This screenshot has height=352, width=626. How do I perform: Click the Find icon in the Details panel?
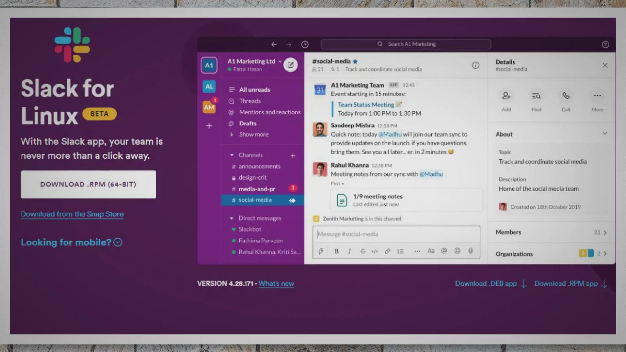click(x=536, y=96)
